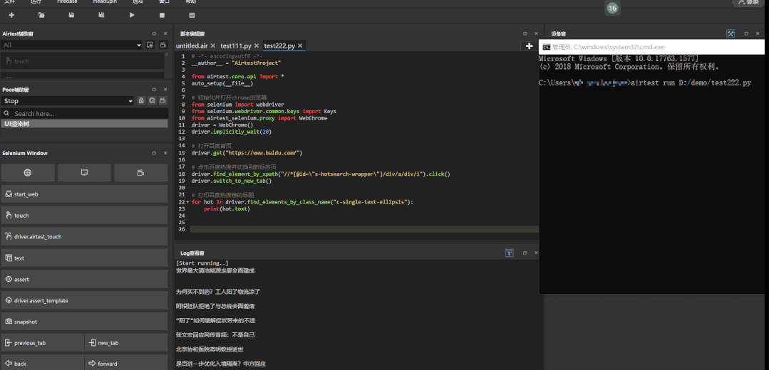Close the test222.py tab
769x370 pixels.
tap(300, 46)
